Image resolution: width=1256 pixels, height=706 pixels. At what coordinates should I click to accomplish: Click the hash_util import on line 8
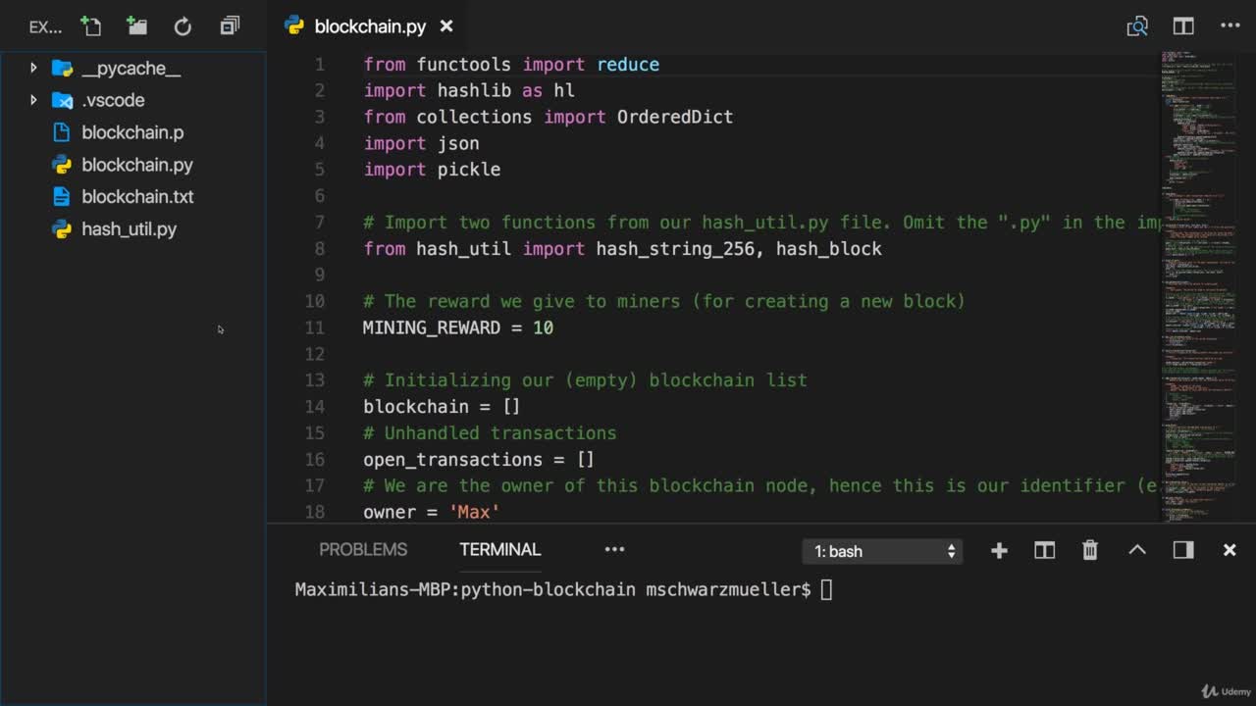[x=623, y=249]
